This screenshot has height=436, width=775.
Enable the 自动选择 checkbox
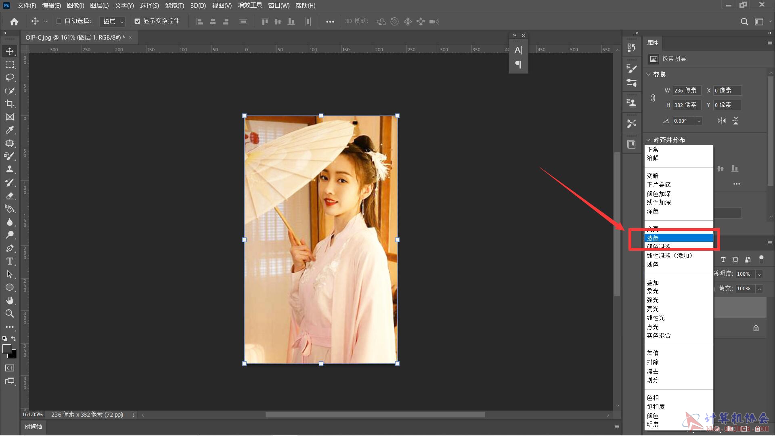59,21
